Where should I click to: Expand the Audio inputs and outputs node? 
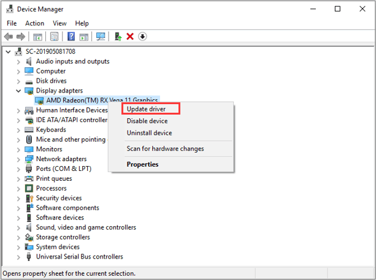pos(18,62)
